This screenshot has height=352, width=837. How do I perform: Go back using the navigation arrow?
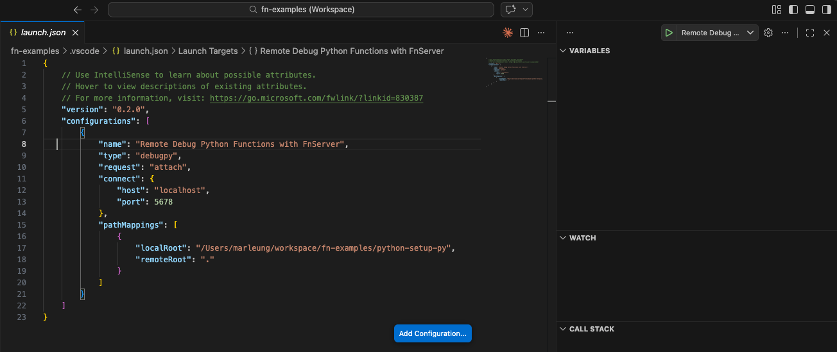click(78, 10)
